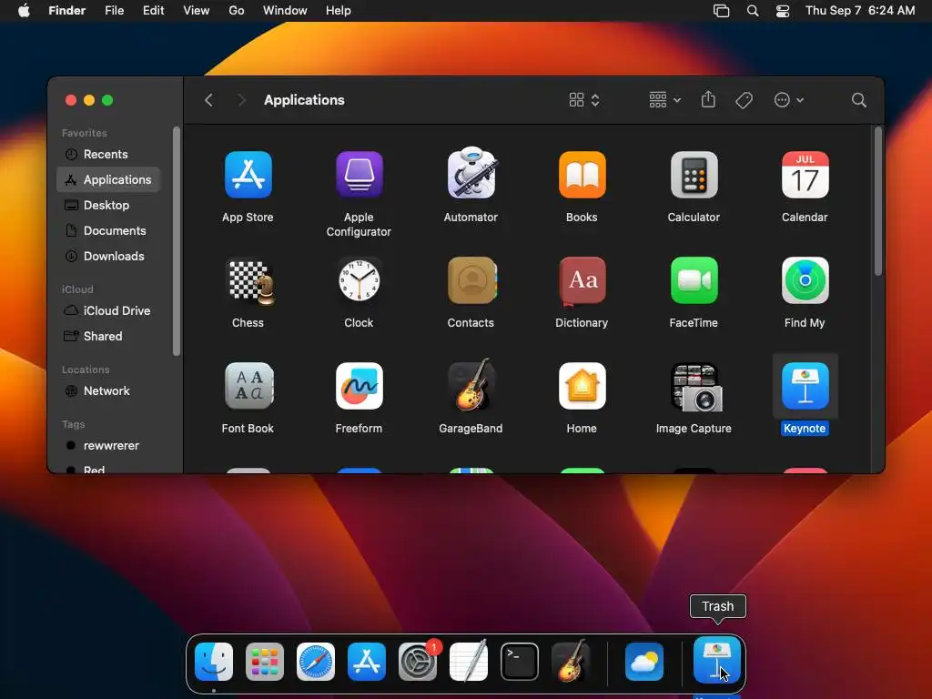Click the Edit Tags toolbar icon
Image resolution: width=932 pixels, height=699 pixels.
tap(744, 100)
